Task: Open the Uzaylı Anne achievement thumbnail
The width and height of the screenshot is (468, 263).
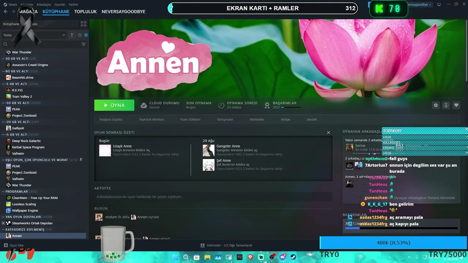Action: pos(105,150)
